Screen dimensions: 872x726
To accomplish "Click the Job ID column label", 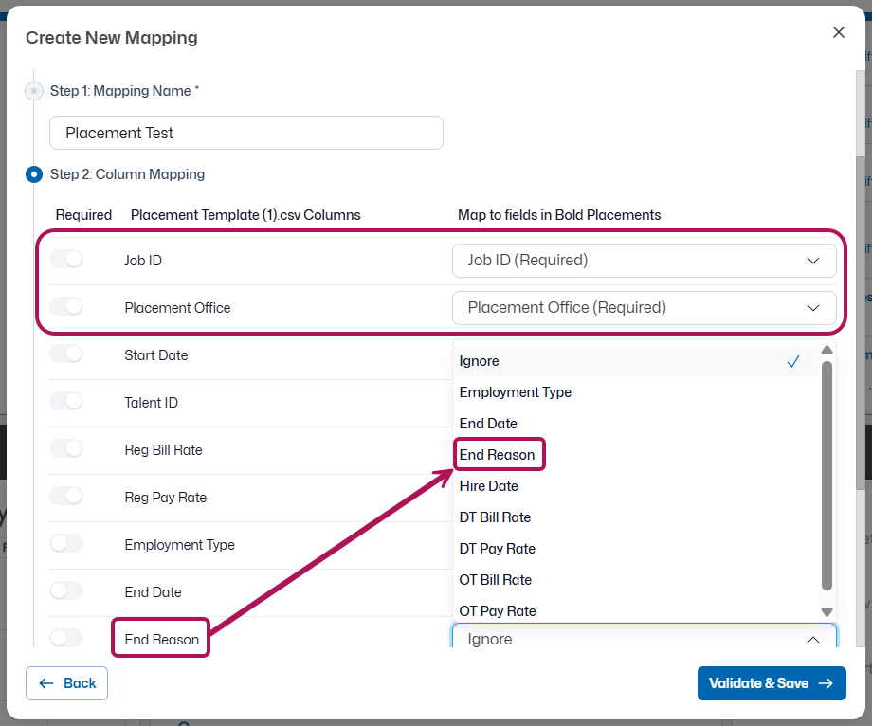I will point(143,260).
